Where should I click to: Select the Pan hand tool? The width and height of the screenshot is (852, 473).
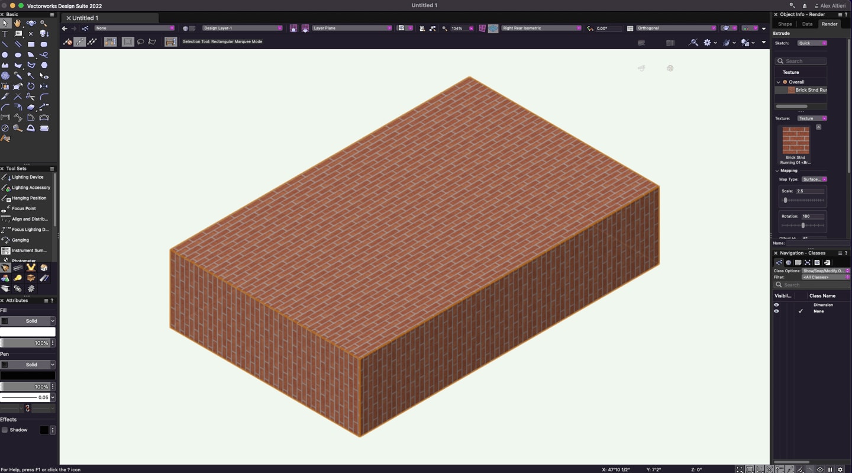coord(18,23)
